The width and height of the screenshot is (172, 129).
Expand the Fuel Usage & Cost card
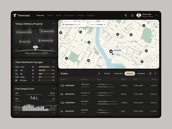54,89
